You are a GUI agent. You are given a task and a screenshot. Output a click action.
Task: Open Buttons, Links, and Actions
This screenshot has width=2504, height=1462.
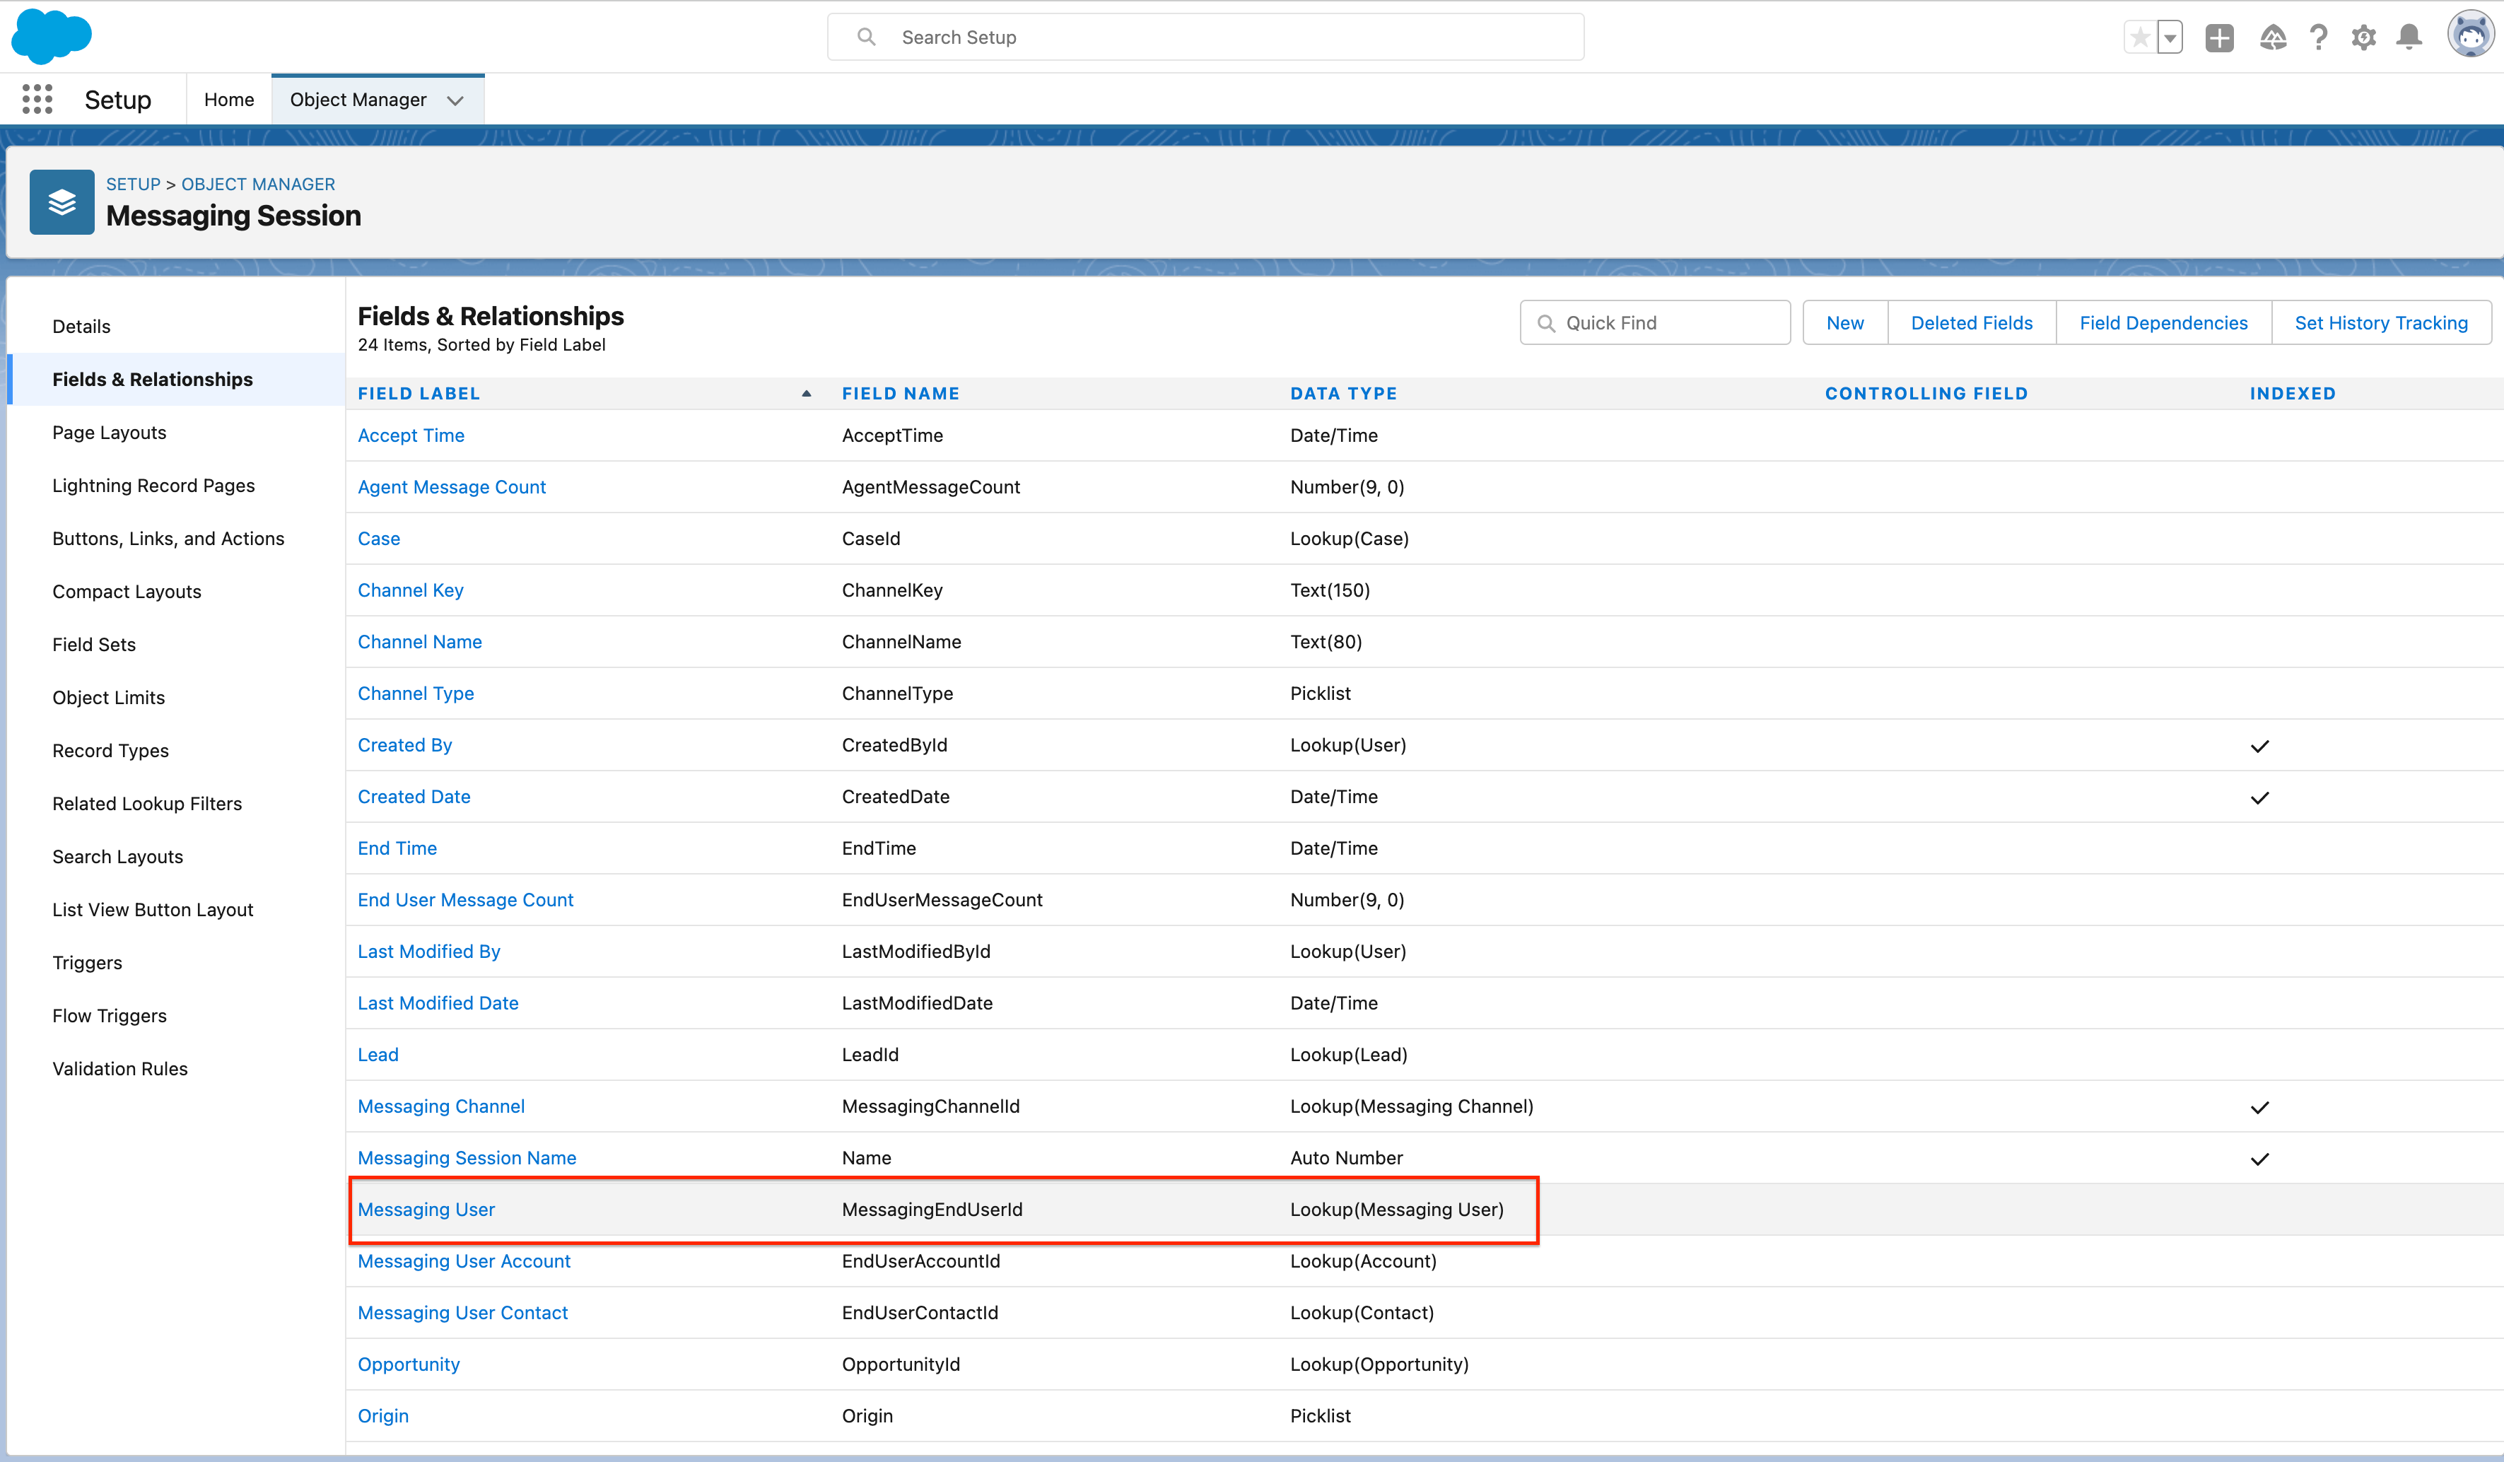pyautogui.click(x=168, y=539)
